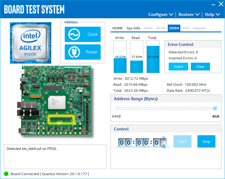Expand the Restore menu
Image resolution: width=225 pixels, height=179 pixels.
[189, 14]
